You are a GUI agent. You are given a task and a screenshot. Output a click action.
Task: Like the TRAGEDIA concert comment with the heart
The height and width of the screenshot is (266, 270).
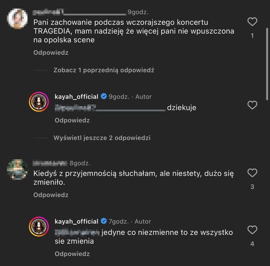point(252,22)
